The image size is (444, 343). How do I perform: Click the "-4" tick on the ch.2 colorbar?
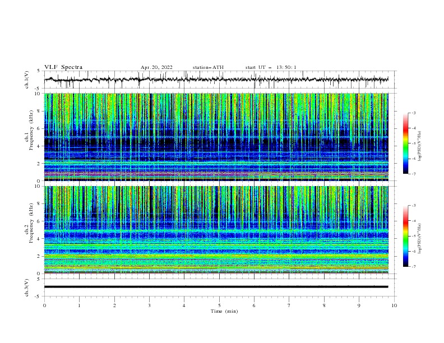(413, 221)
